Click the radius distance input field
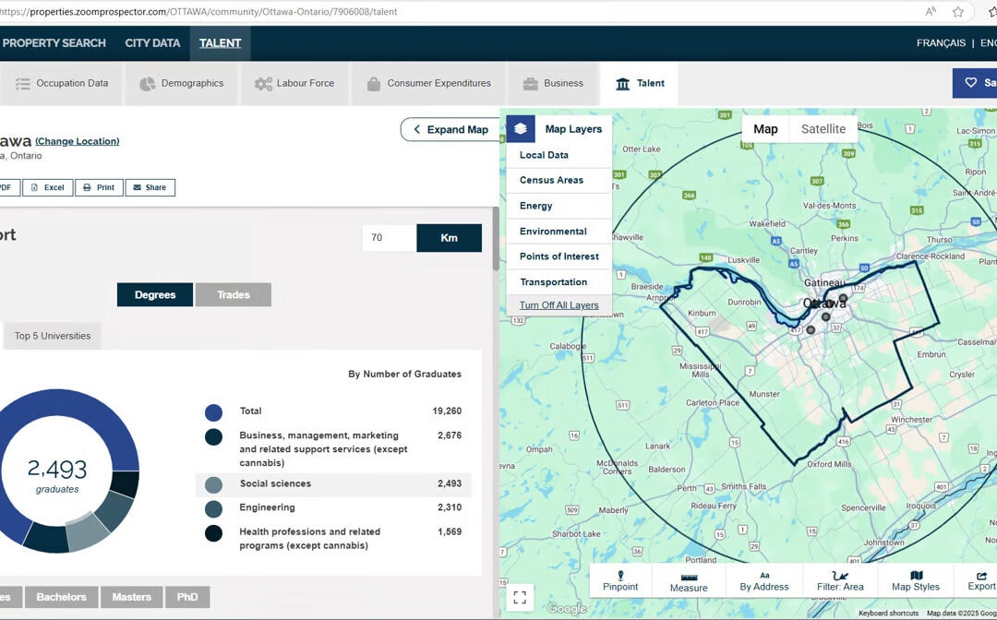The image size is (997, 620). click(389, 238)
